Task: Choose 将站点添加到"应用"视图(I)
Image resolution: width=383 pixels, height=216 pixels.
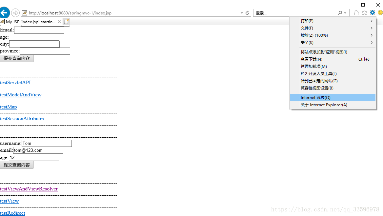Action: pyautogui.click(x=333, y=52)
